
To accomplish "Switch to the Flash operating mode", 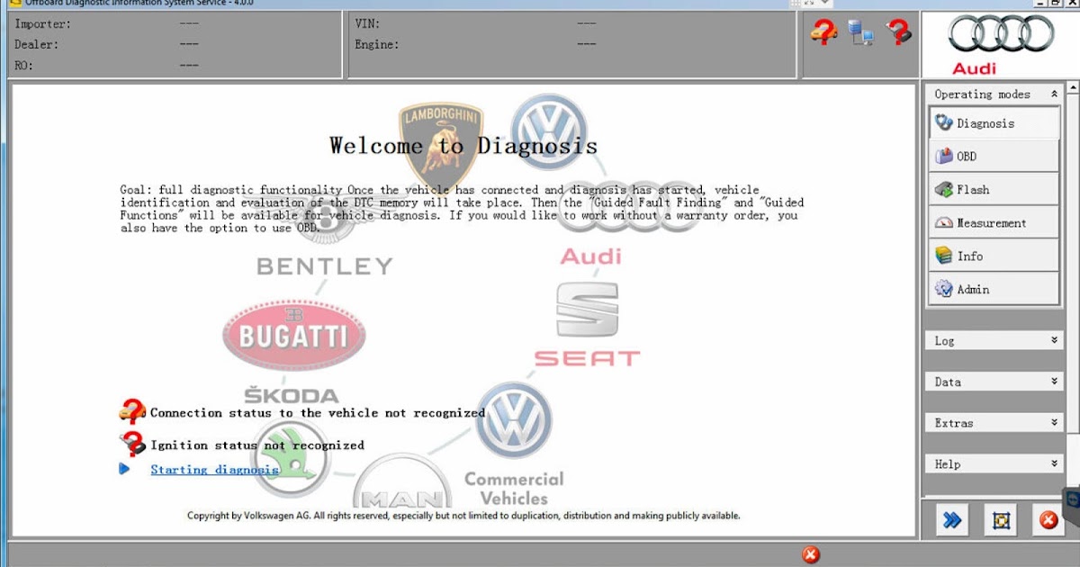I will [x=994, y=190].
